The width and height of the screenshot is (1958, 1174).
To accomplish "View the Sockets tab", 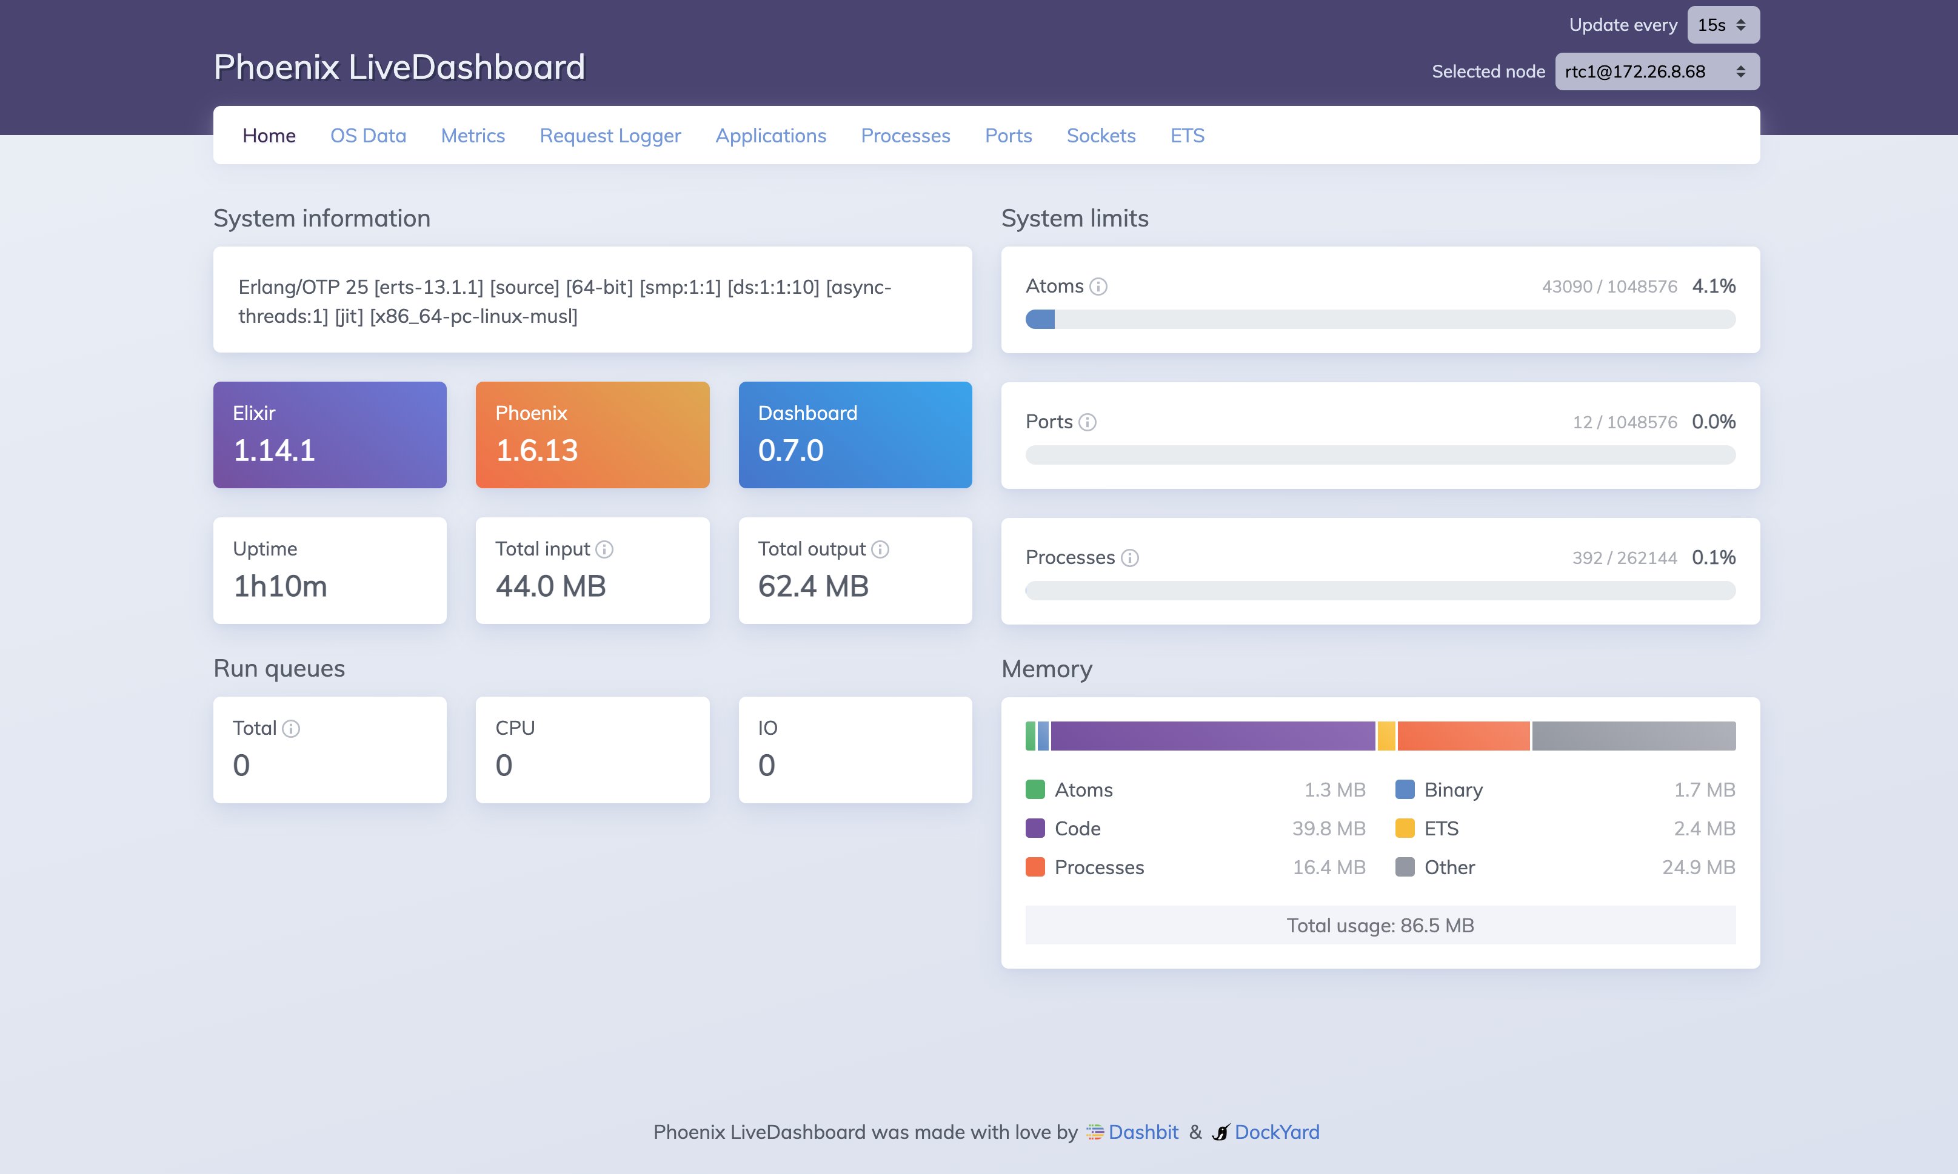I will [1101, 135].
